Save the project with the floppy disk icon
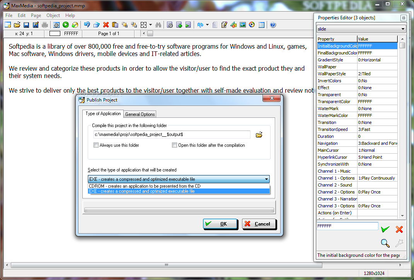The height and width of the screenshot is (280, 414). (26, 25)
